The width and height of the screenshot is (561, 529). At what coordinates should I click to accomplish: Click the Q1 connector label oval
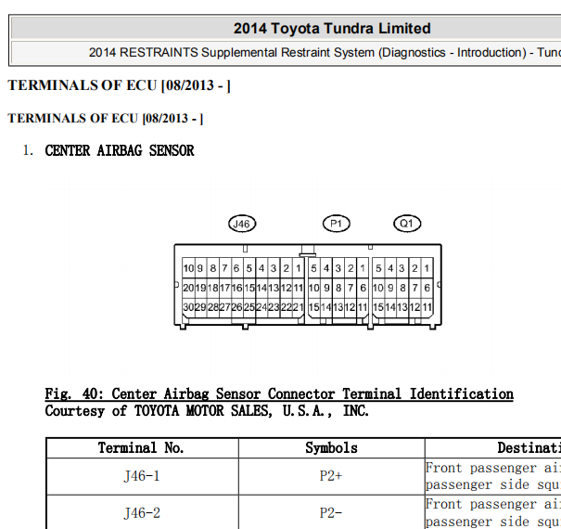[x=407, y=224]
